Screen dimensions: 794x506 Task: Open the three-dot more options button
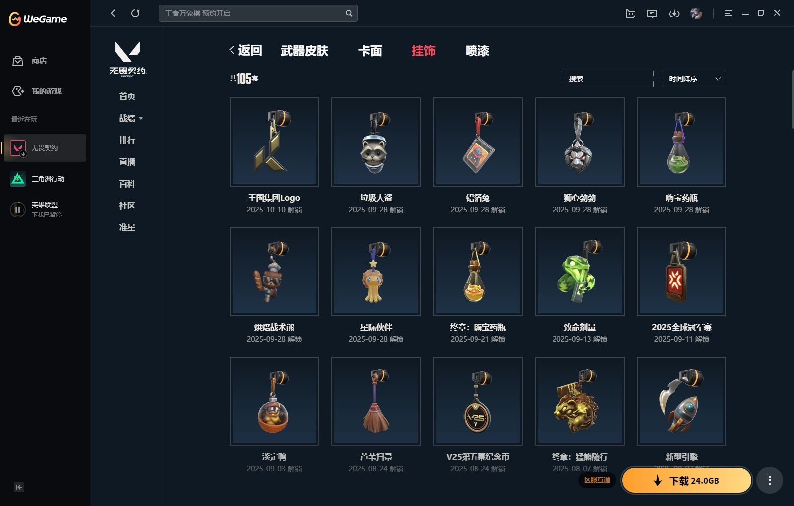tap(769, 480)
